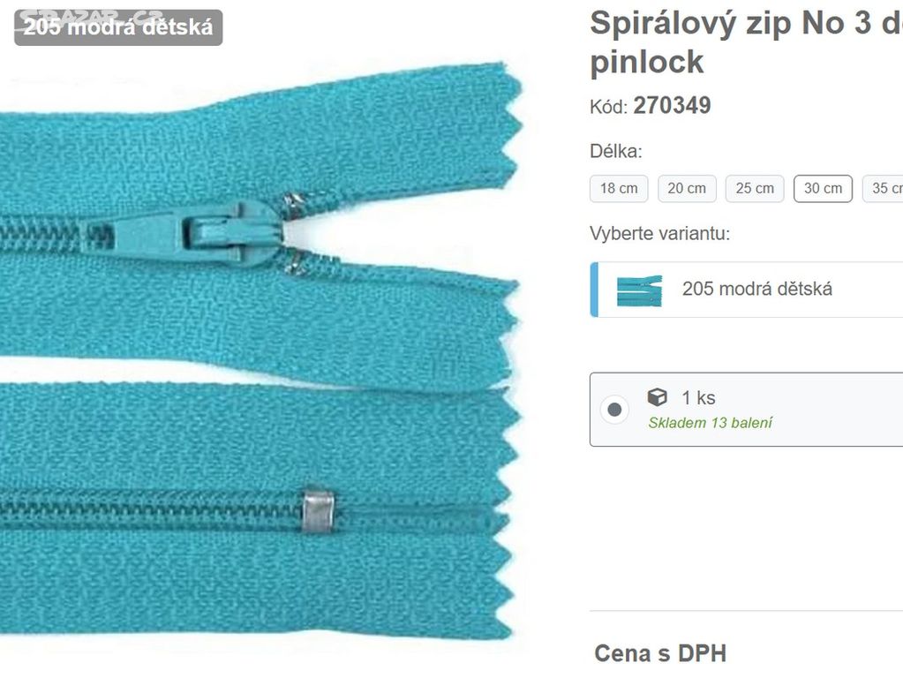Image resolution: width=903 pixels, height=678 pixels.
Task: Click the Spirálový zip product title
Action: click(747, 42)
